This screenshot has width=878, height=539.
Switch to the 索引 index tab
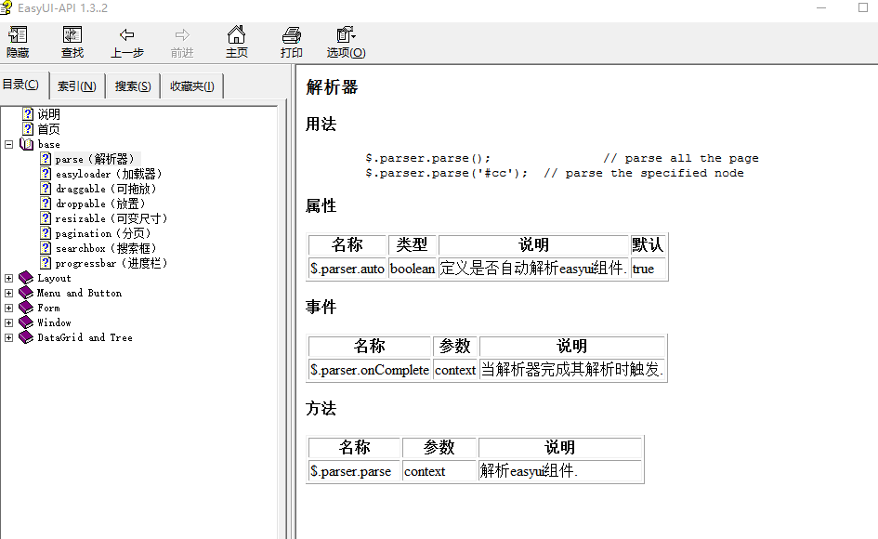(76, 85)
